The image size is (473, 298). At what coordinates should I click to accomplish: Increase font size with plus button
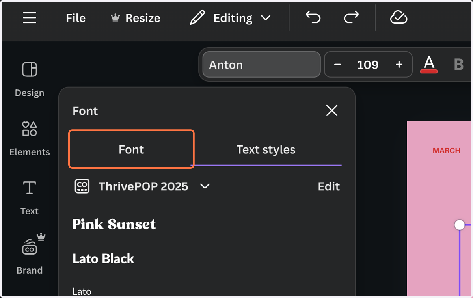pyautogui.click(x=399, y=65)
